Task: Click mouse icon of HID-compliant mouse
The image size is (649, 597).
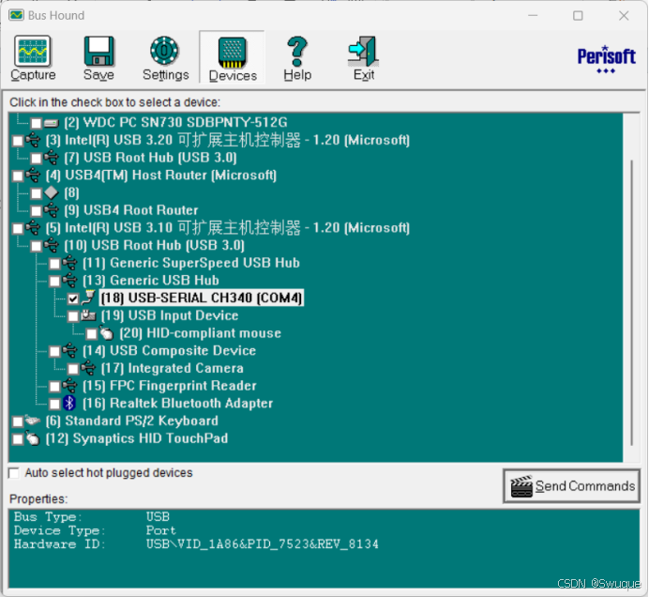Action: click(x=106, y=333)
